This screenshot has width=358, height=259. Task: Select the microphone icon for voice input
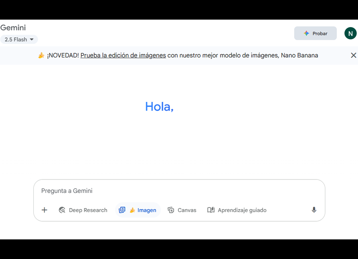coord(313,210)
